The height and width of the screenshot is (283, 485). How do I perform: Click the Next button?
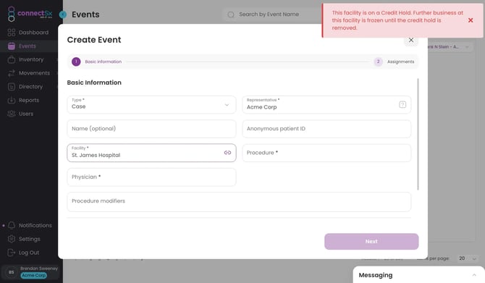[371, 242]
